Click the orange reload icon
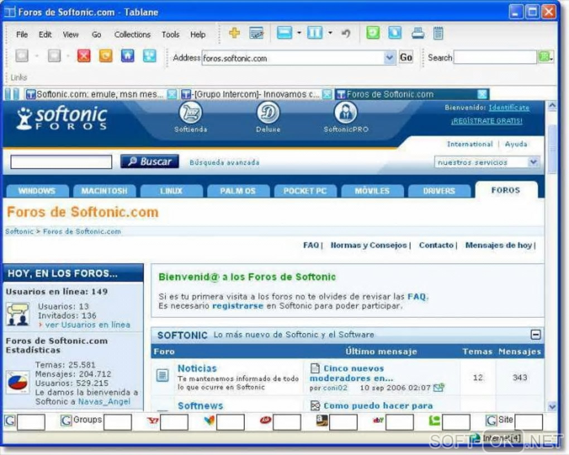This screenshot has width=569, height=455. click(105, 56)
